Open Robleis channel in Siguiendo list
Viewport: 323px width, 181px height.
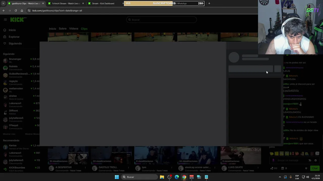pyautogui.click(x=21, y=68)
